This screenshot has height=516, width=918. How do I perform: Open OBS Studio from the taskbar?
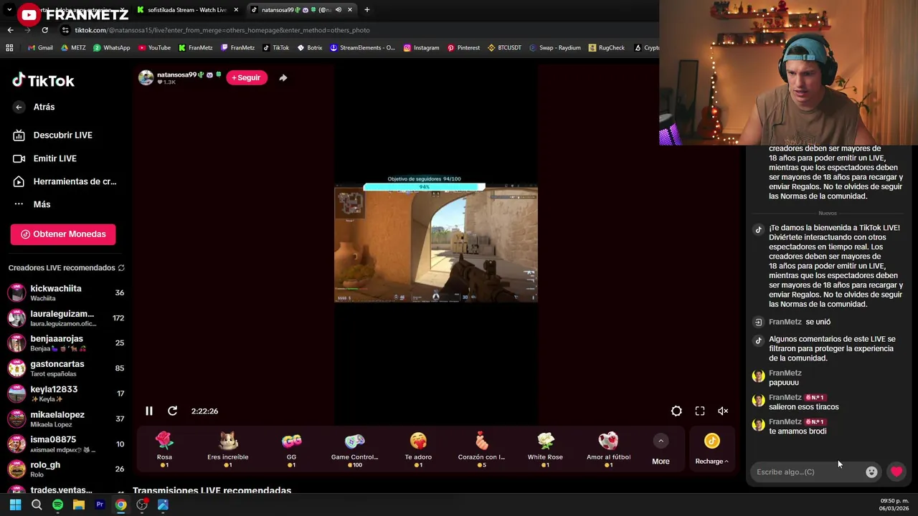[142, 505]
